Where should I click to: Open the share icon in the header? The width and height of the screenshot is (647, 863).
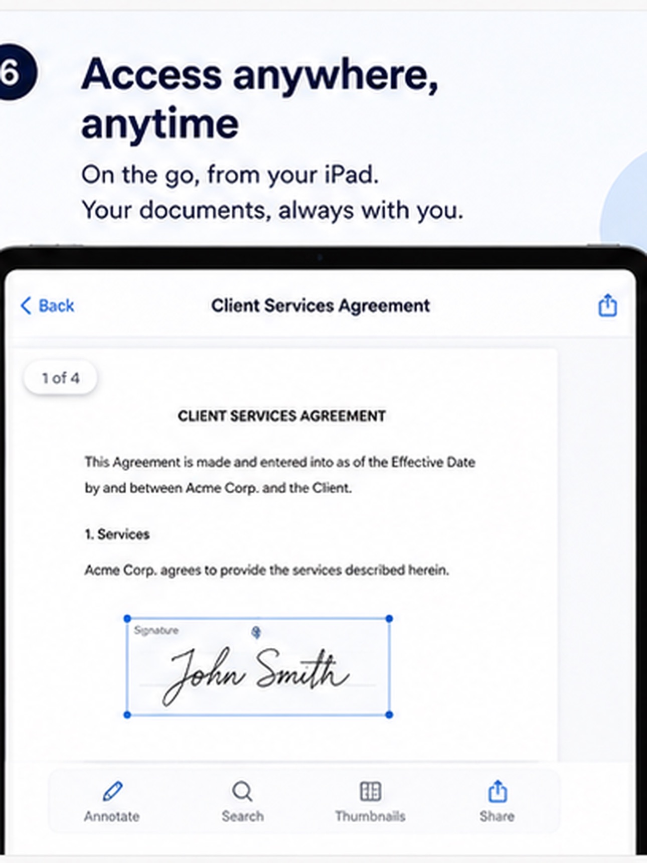[607, 305]
